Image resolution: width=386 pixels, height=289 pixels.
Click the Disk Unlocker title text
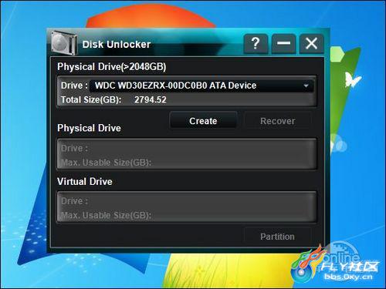click(117, 45)
